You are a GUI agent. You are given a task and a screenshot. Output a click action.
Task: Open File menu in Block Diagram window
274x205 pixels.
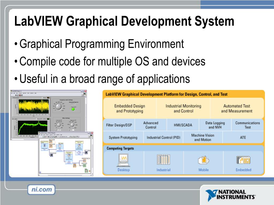tap(40, 135)
